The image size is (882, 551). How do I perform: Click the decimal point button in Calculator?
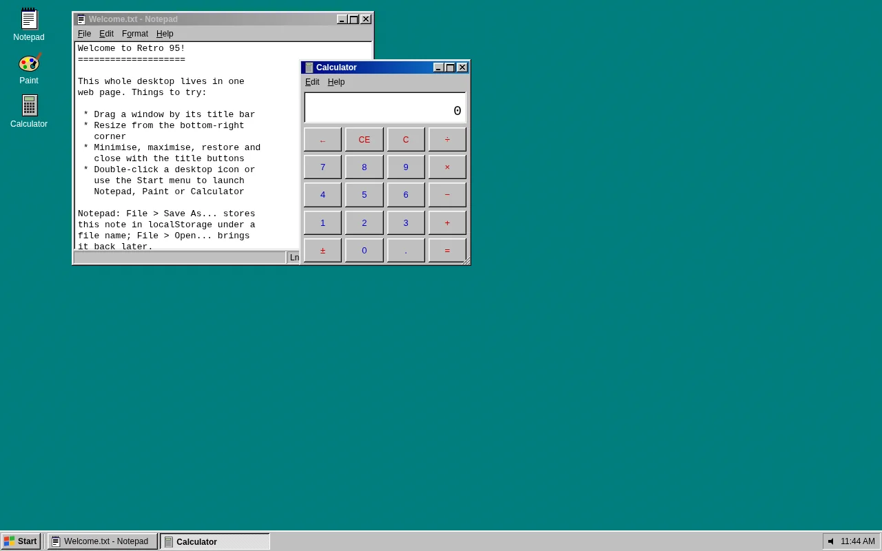click(x=406, y=251)
